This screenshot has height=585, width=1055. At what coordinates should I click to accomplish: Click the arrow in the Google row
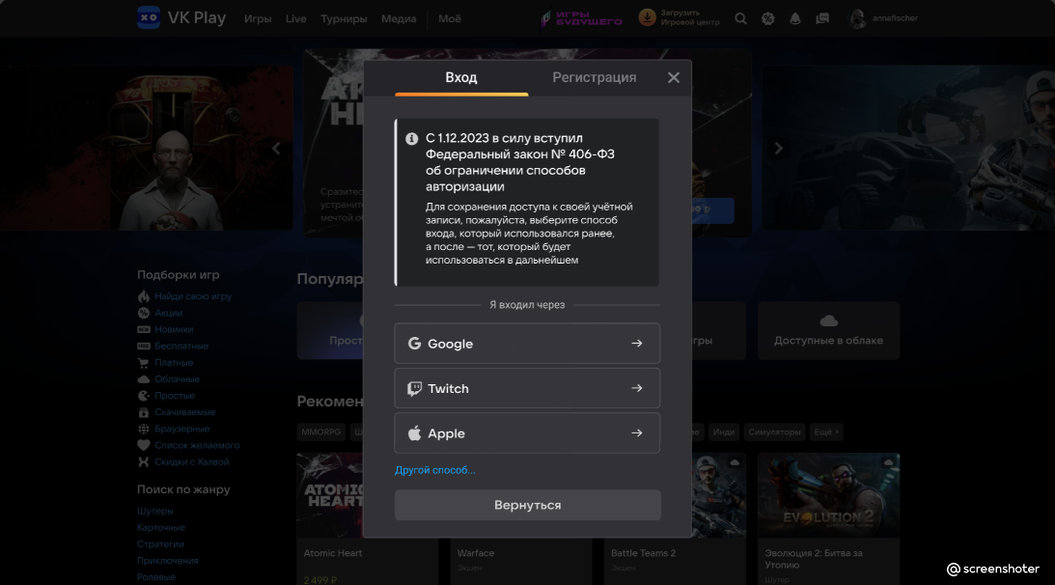[x=636, y=344]
